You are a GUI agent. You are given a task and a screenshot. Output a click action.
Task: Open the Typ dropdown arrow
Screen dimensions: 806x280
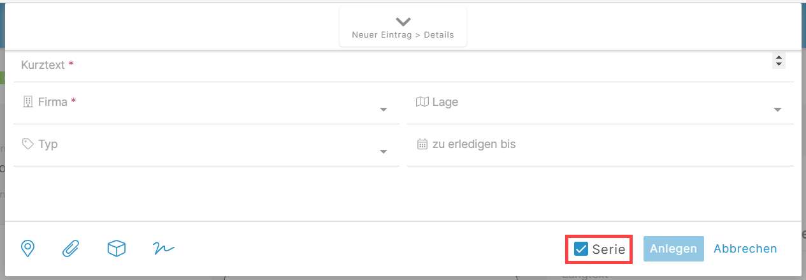(x=384, y=152)
